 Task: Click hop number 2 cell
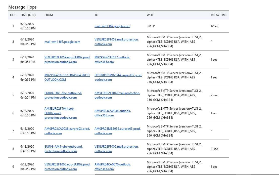click(13, 42)
